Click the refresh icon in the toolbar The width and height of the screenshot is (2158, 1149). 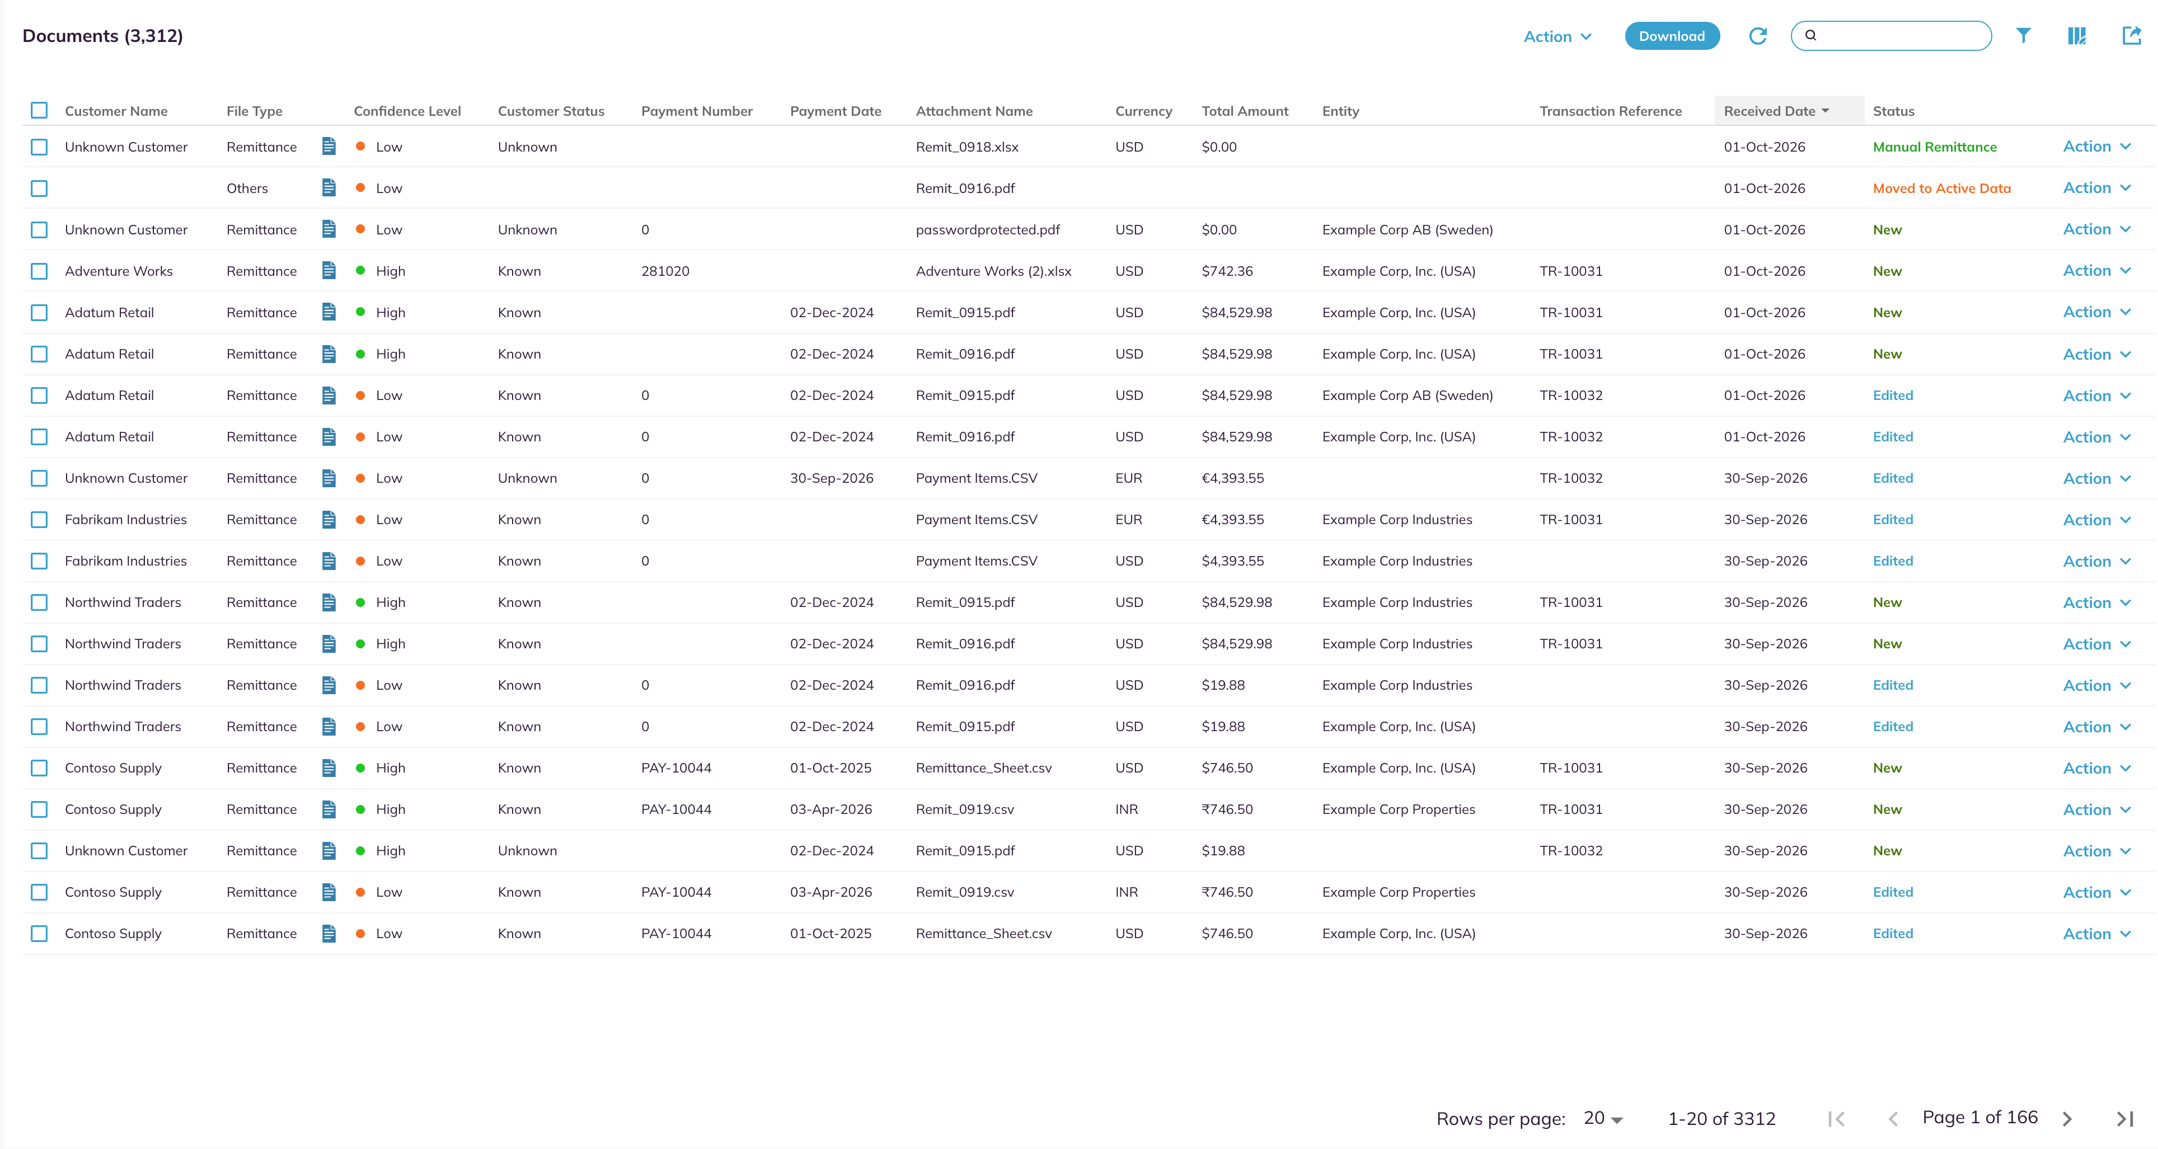[x=1757, y=36]
